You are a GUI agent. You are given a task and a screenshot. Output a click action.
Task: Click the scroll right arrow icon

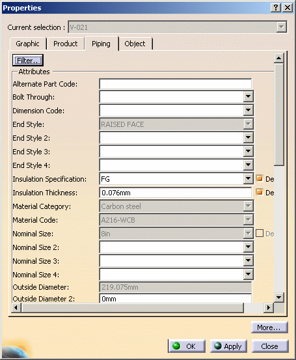pos(269,308)
